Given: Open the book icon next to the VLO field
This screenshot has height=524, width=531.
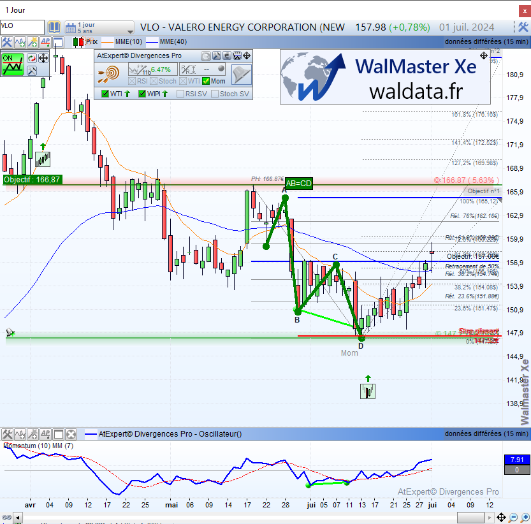Looking at the screenshot, I should (x=54, y=27).
